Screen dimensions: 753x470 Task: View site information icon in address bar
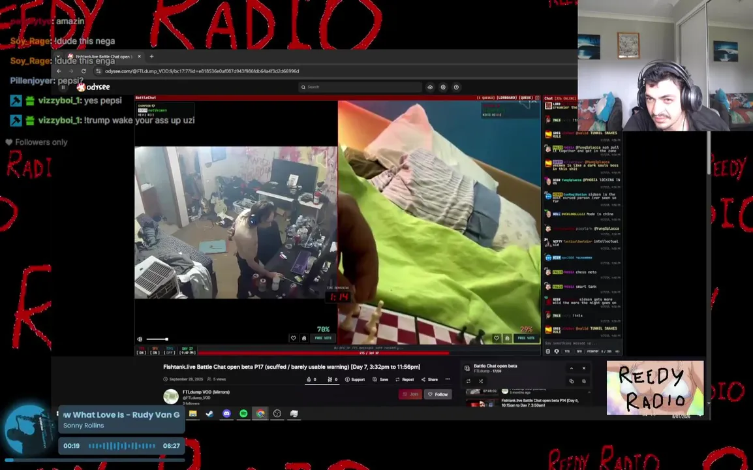pyautogui.click(x=99, y=71)
